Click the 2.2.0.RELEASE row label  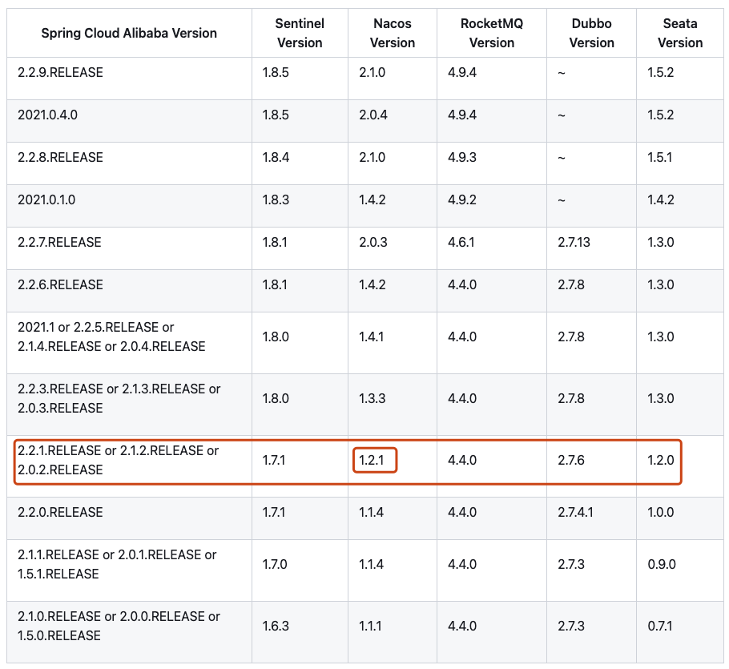tap(60, 513)
